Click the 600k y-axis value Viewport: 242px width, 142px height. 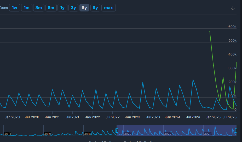pos(232,27)
